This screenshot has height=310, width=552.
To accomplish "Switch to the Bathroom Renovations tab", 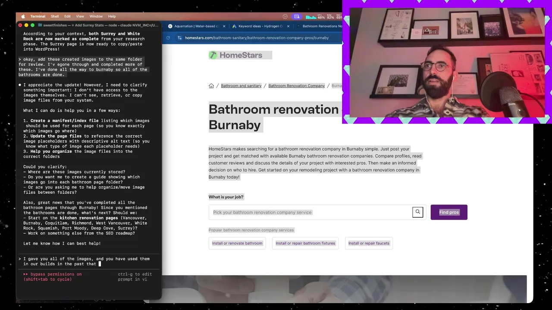I will pos(319,26).
